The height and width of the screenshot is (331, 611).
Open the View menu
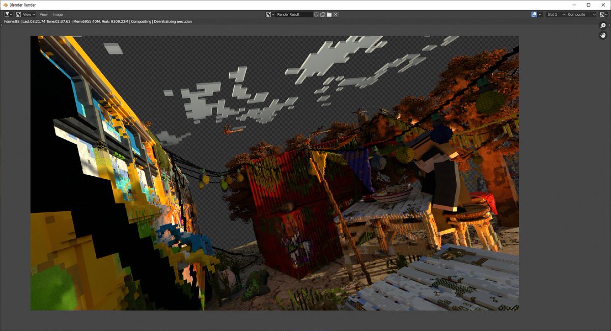(x=44, y=14)
